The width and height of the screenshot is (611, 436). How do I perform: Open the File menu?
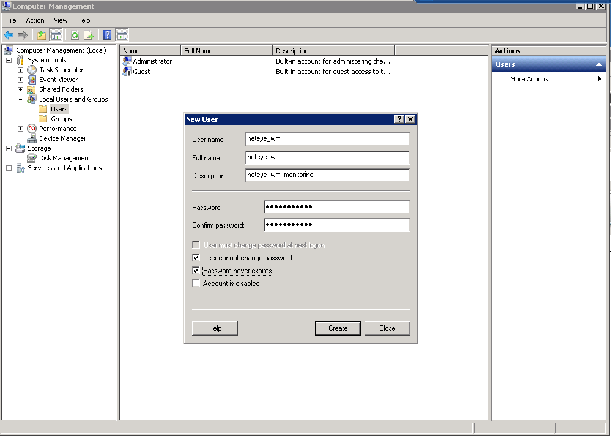pyautogui.click(x=11, y=20)
